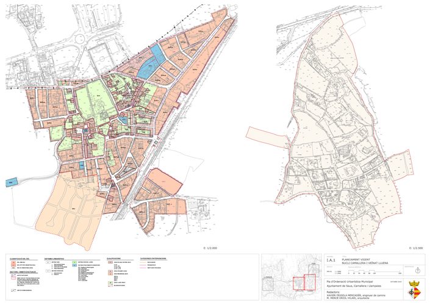This screenshot has width=430, height=305.
Task: Click the top red swatch under Classificació del Sòl
Action: (x=13, y=263)
